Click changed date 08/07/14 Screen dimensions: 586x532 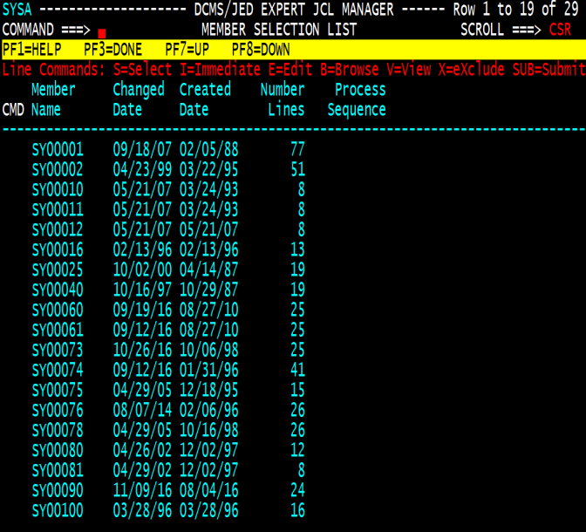click(x=142, y=411)
